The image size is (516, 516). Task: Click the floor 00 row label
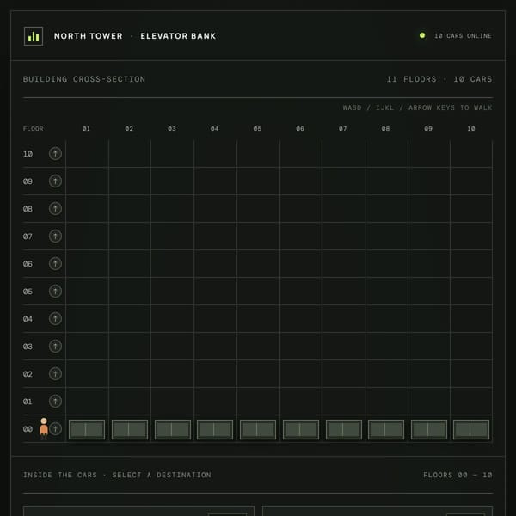(28, 429)
